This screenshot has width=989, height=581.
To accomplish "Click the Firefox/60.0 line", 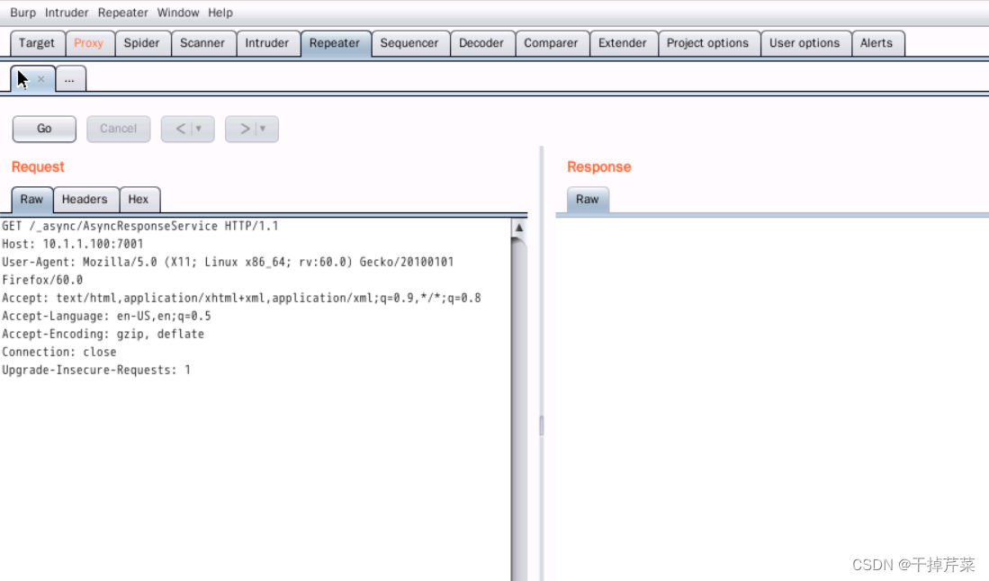I will coord(42,280).
